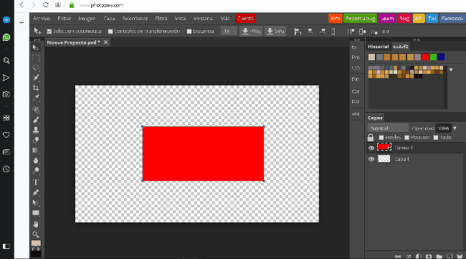Image resolution: width=466 pixels, height=259 pixels.
Task: Open the Archivo menu
Action: pos(42,19)
